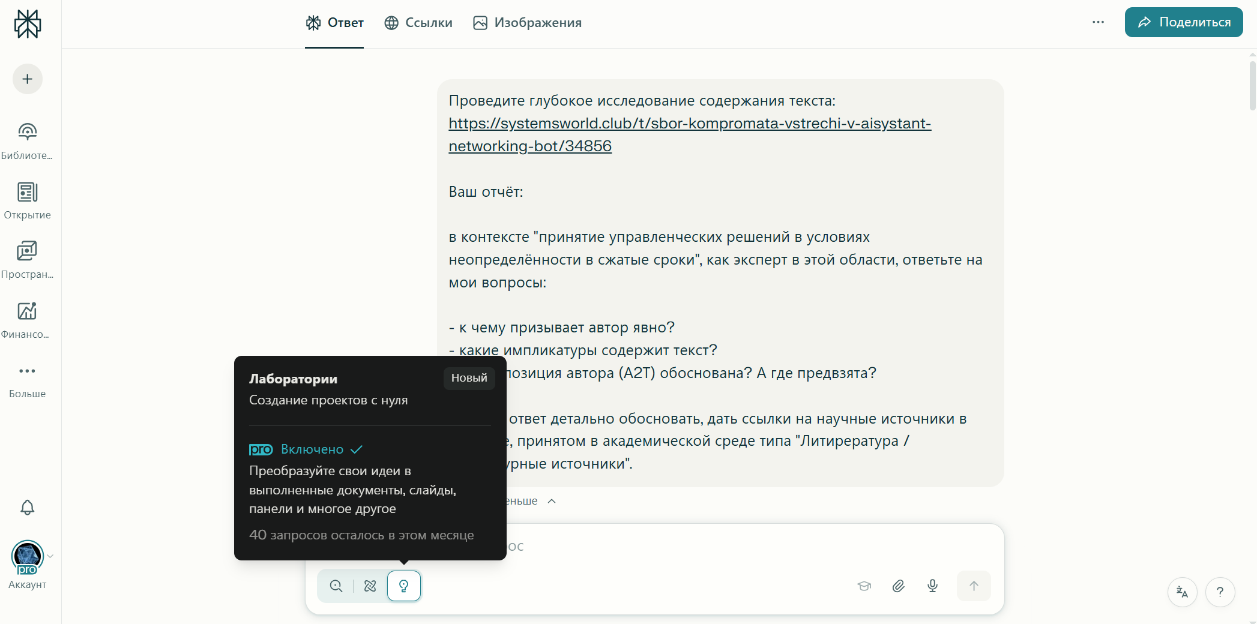Open the account dropdown chevron
The height and width of the screenshot is (624, 1257).
pyautogui.click(x=51, y=556)
